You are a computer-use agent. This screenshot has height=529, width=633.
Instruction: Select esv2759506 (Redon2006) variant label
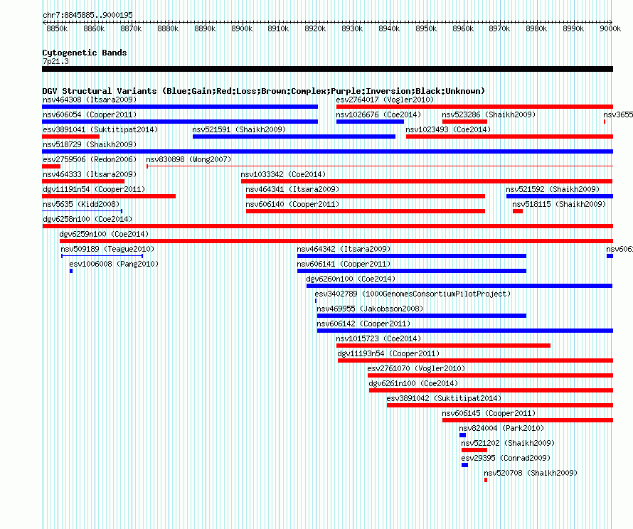90,159
